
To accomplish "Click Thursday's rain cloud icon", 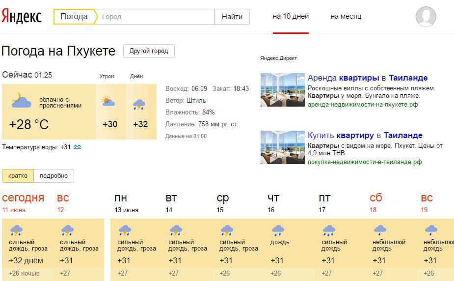I will pyautogui.click(x=278, y=230).
